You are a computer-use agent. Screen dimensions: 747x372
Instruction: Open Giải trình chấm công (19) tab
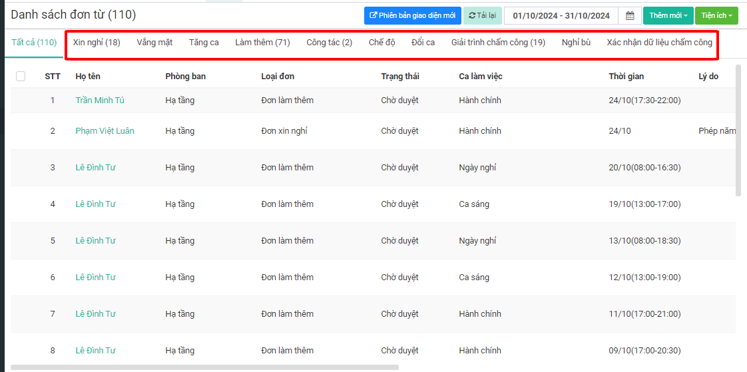[x=498, y=43]
